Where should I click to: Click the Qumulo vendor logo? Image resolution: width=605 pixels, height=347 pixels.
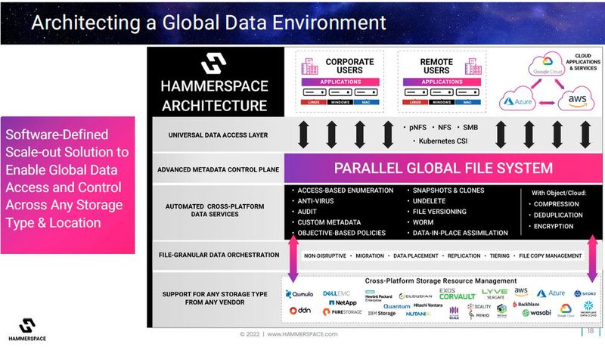pos(299,294)
